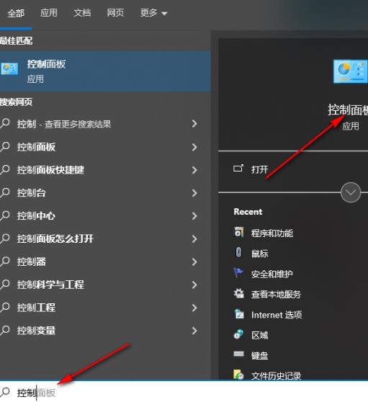Click search icon beside 控制变量 suggestion
The height and width of the screenshot is (402, 368).
coord(5,330)
